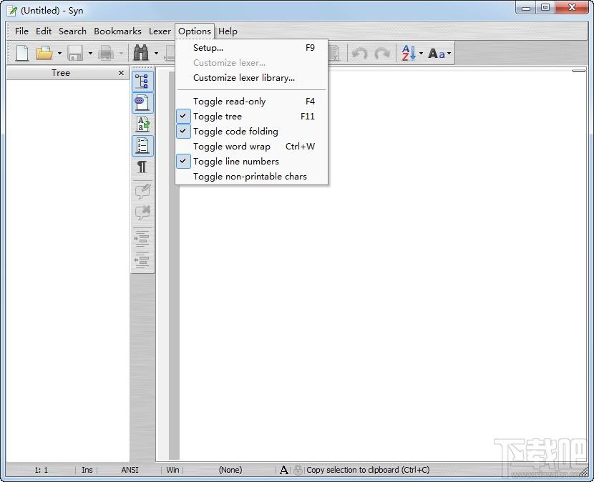594x482 pixels.
Task: Uncheck Toggle tree option
Action: [218, 117]
